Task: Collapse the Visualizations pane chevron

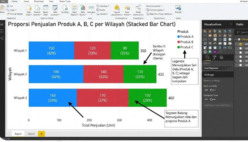Action: tap(231, 24)
